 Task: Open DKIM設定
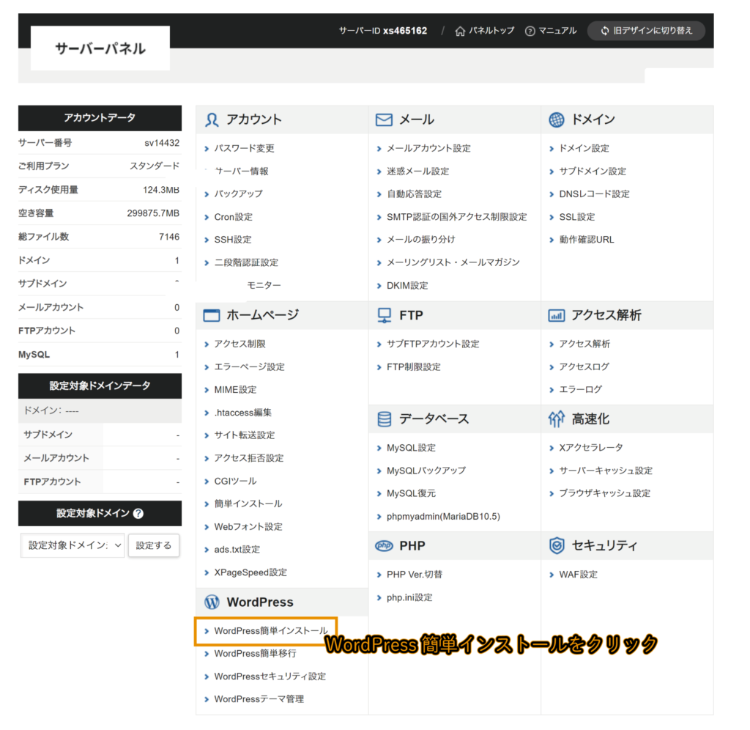pos(407,286)
